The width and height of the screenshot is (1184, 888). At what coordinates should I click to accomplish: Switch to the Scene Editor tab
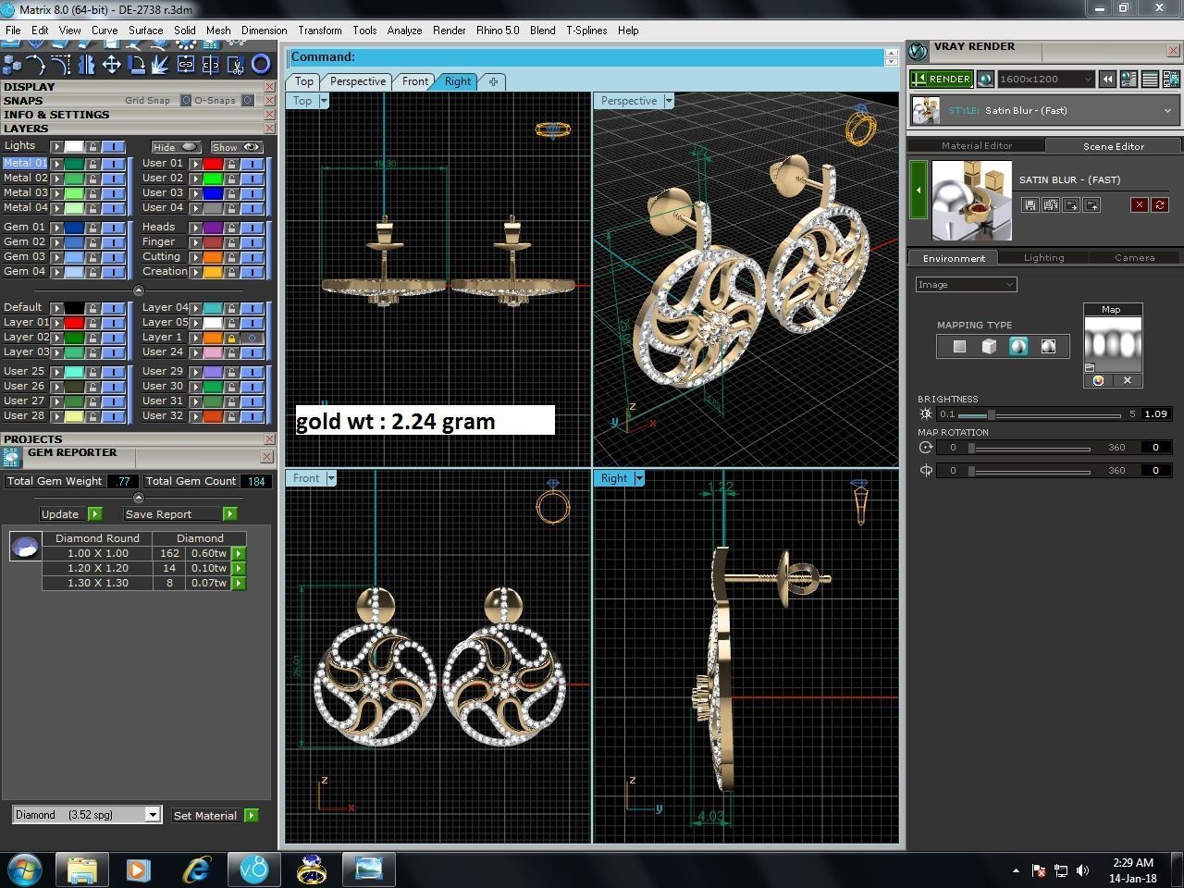(1114, 146)
